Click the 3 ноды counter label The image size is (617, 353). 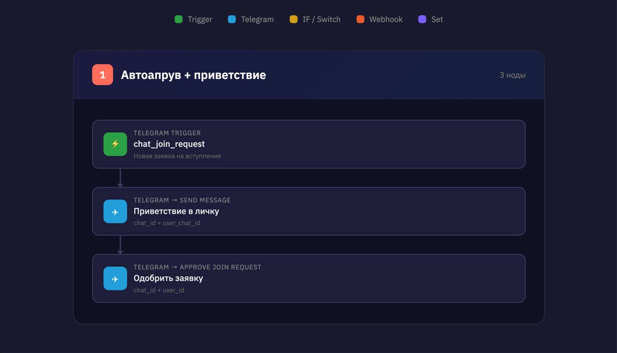click(x=512, y=75)
